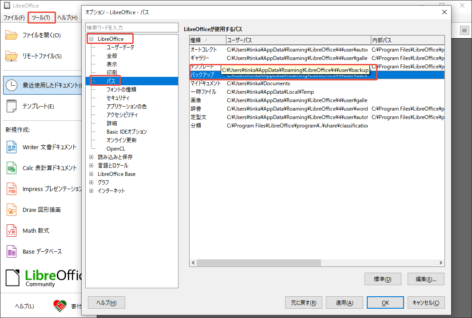
Task: Click the Impress presentation icon
Action: click(x=12, y=189)
